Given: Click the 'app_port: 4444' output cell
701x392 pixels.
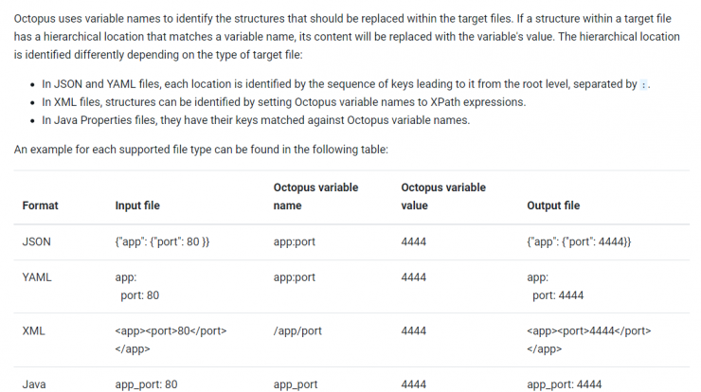Looking at the screenshot, I should [x=564, y=384].
